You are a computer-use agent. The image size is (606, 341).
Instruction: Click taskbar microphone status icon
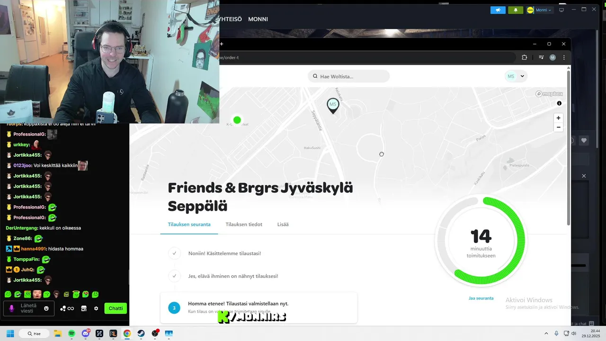pyautogui.click(x=556, y=333)
